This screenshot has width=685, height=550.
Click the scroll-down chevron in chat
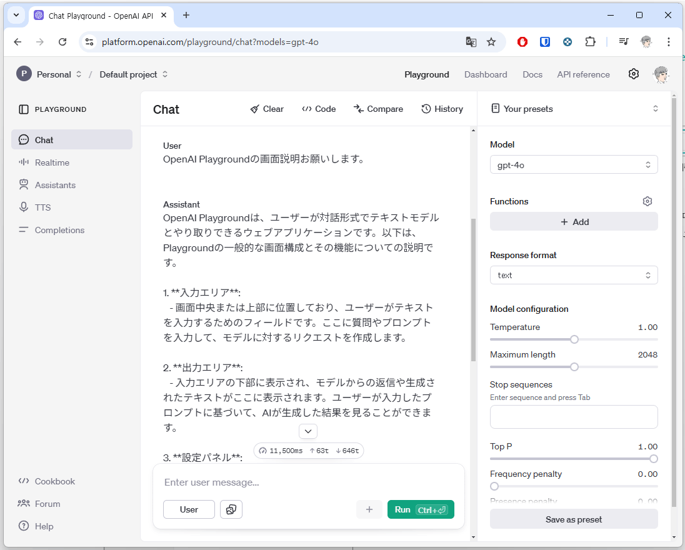point(308,431)
